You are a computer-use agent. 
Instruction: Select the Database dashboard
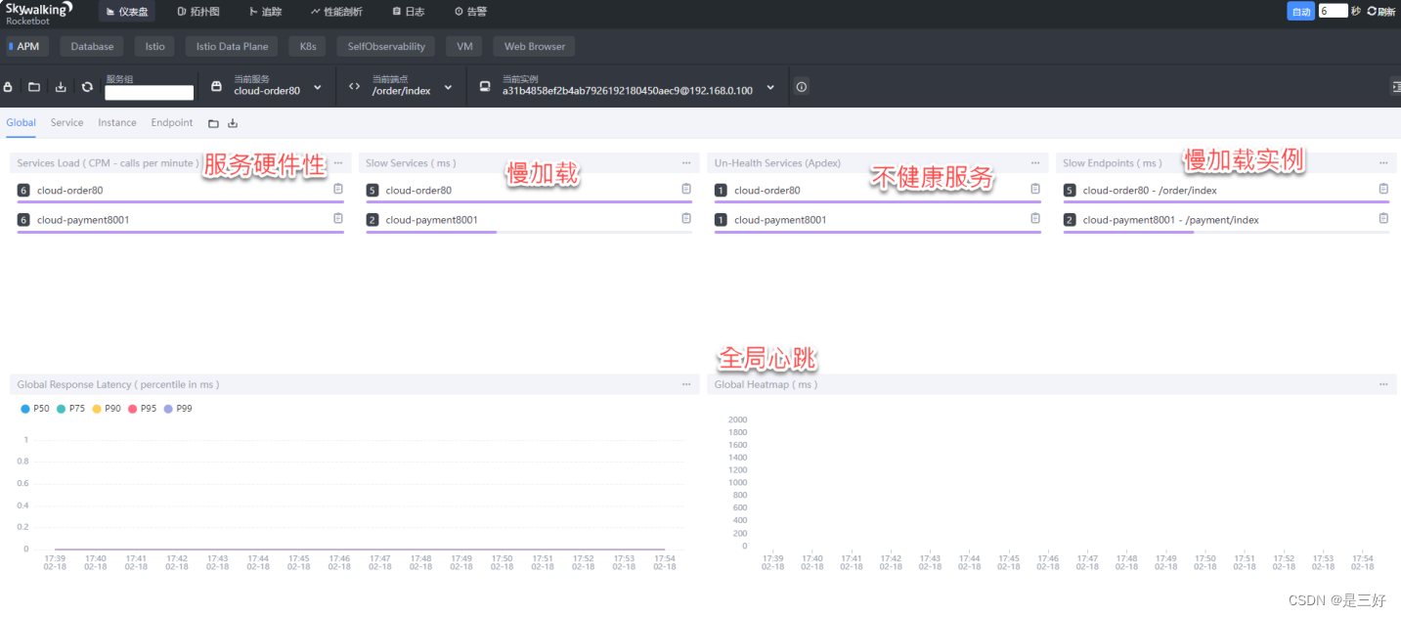pos(92,46)
